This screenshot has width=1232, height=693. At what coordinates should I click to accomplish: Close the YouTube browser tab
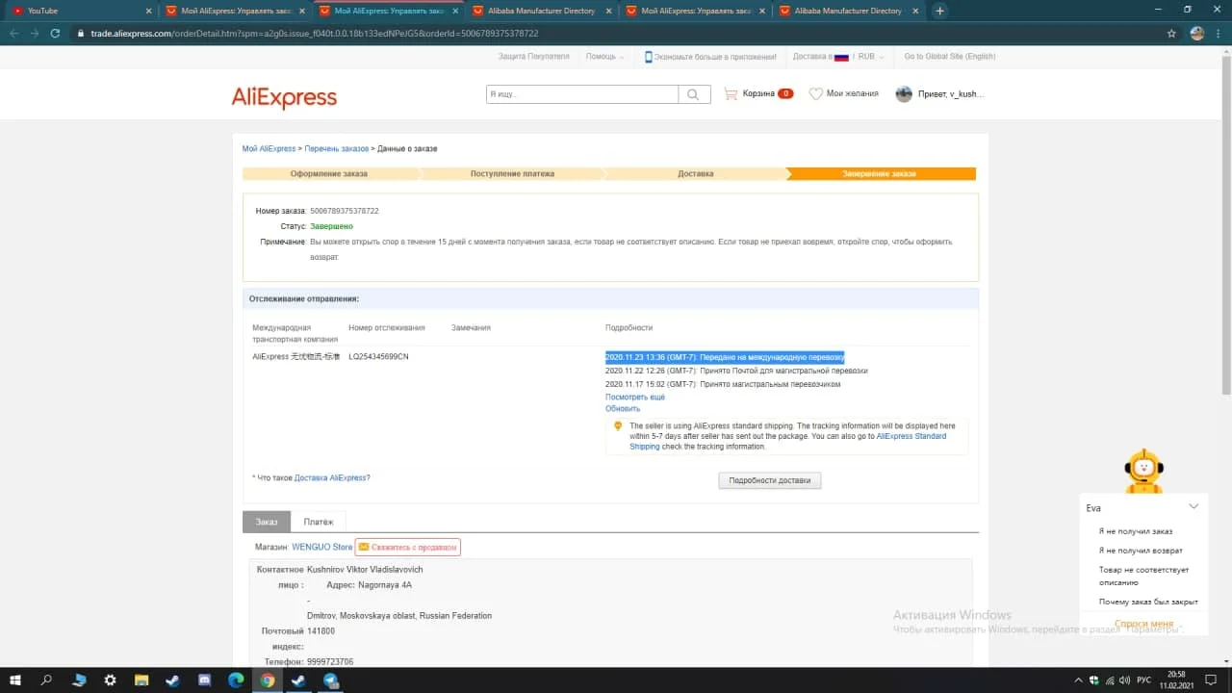tap(148, 11)
